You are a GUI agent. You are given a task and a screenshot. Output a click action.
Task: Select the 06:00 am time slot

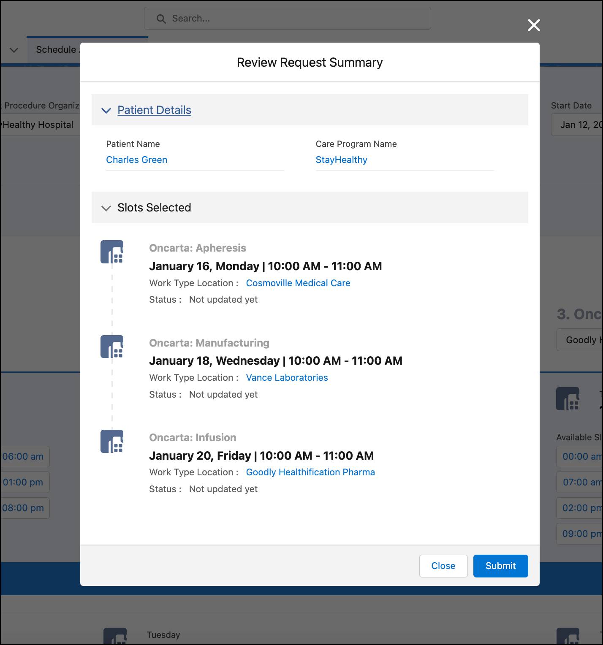[23, 456]
